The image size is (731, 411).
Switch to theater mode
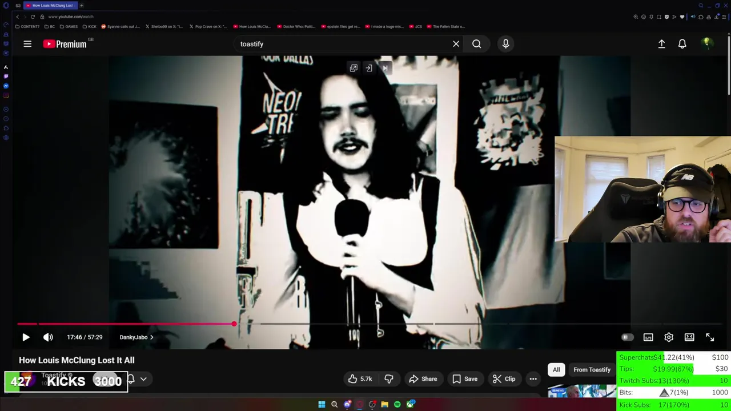[x=689, y=337]
